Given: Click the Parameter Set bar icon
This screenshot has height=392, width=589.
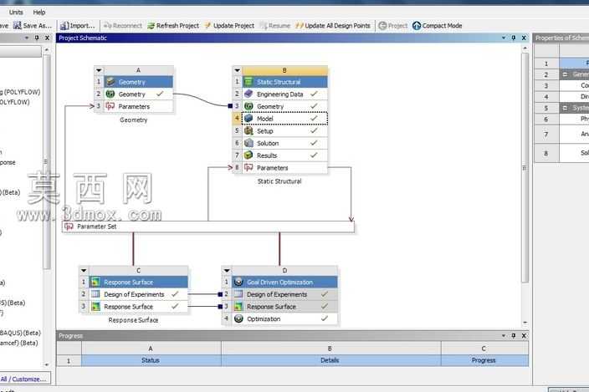Looking at the screenshot, I should click(69, 227).
